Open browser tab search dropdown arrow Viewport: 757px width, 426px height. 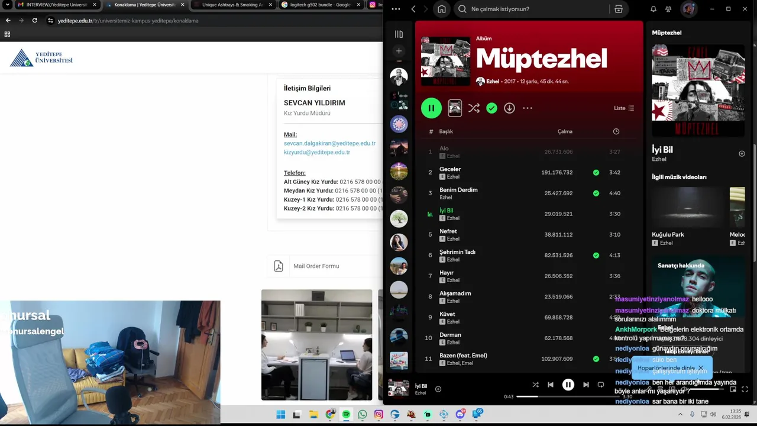(x=7, y=5)
